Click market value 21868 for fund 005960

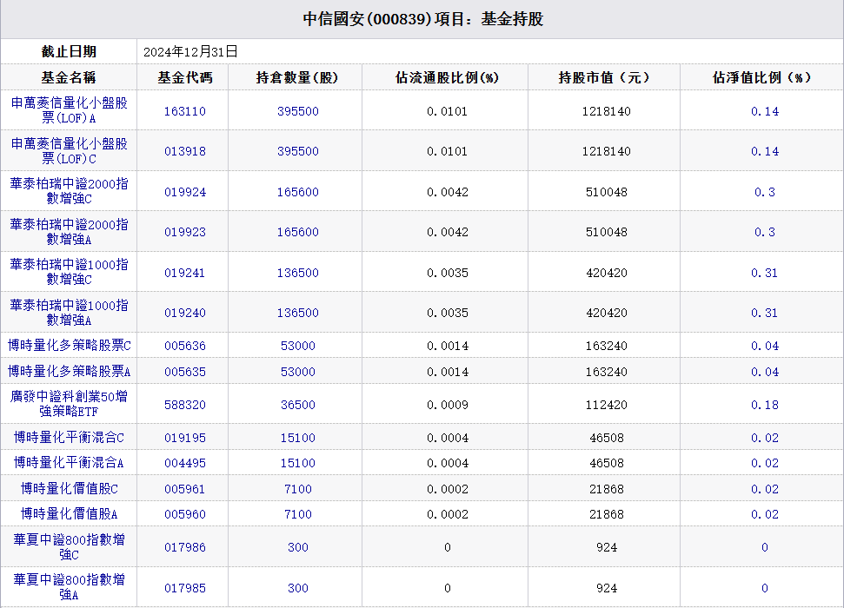(606, 514)
